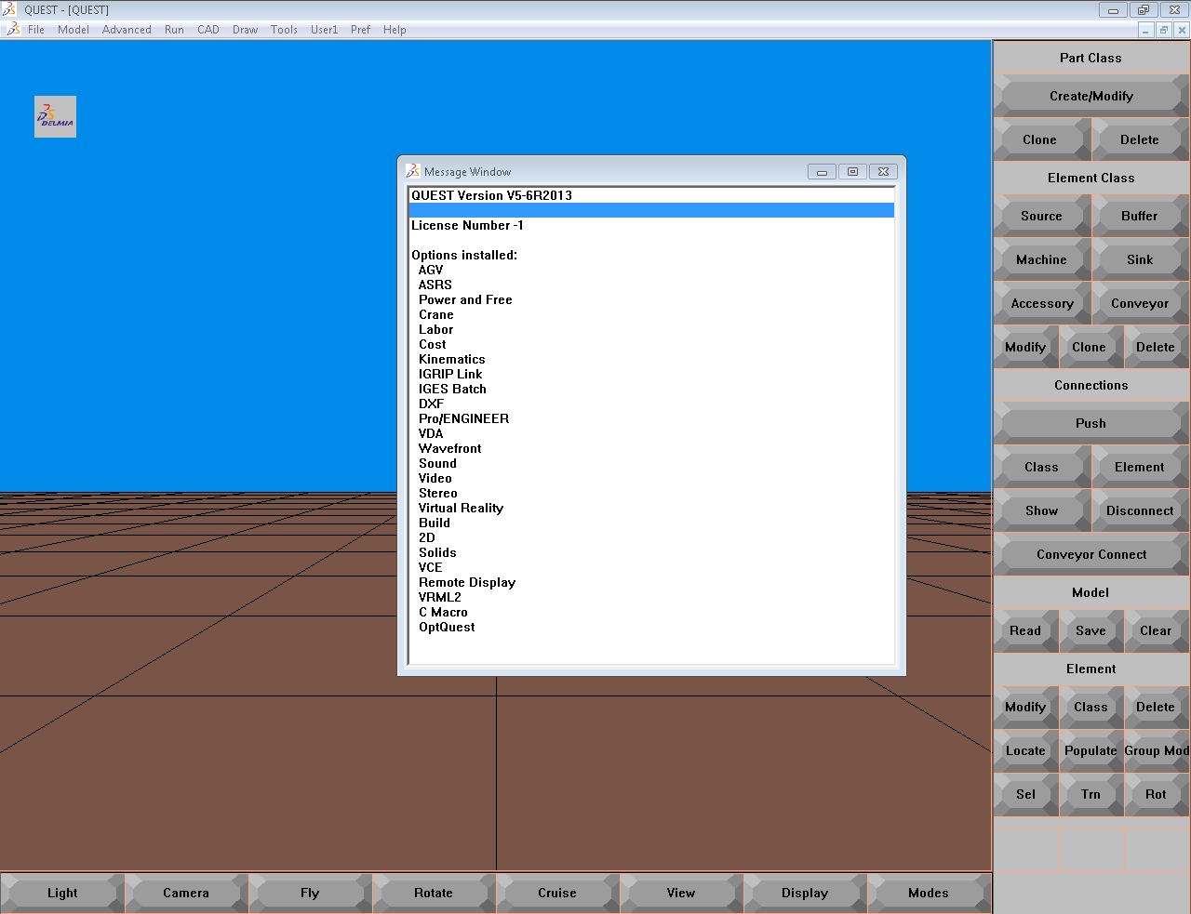Click Create/Modify under Part Class
Screen dimensions: 1191x914
point(1091,96)
